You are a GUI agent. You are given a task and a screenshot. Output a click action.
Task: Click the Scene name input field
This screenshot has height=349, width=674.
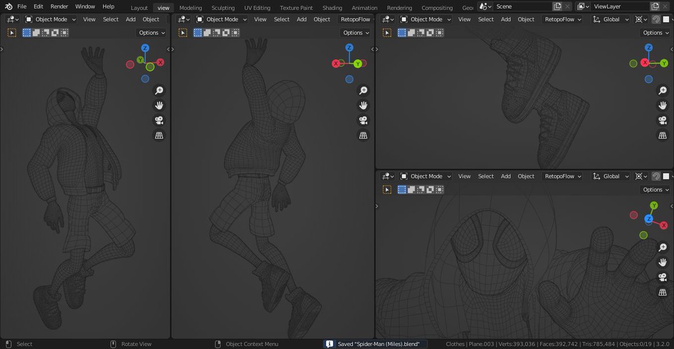coord(522,6)
